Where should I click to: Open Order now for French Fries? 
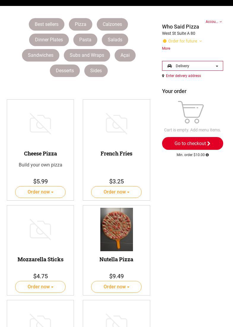116,192
